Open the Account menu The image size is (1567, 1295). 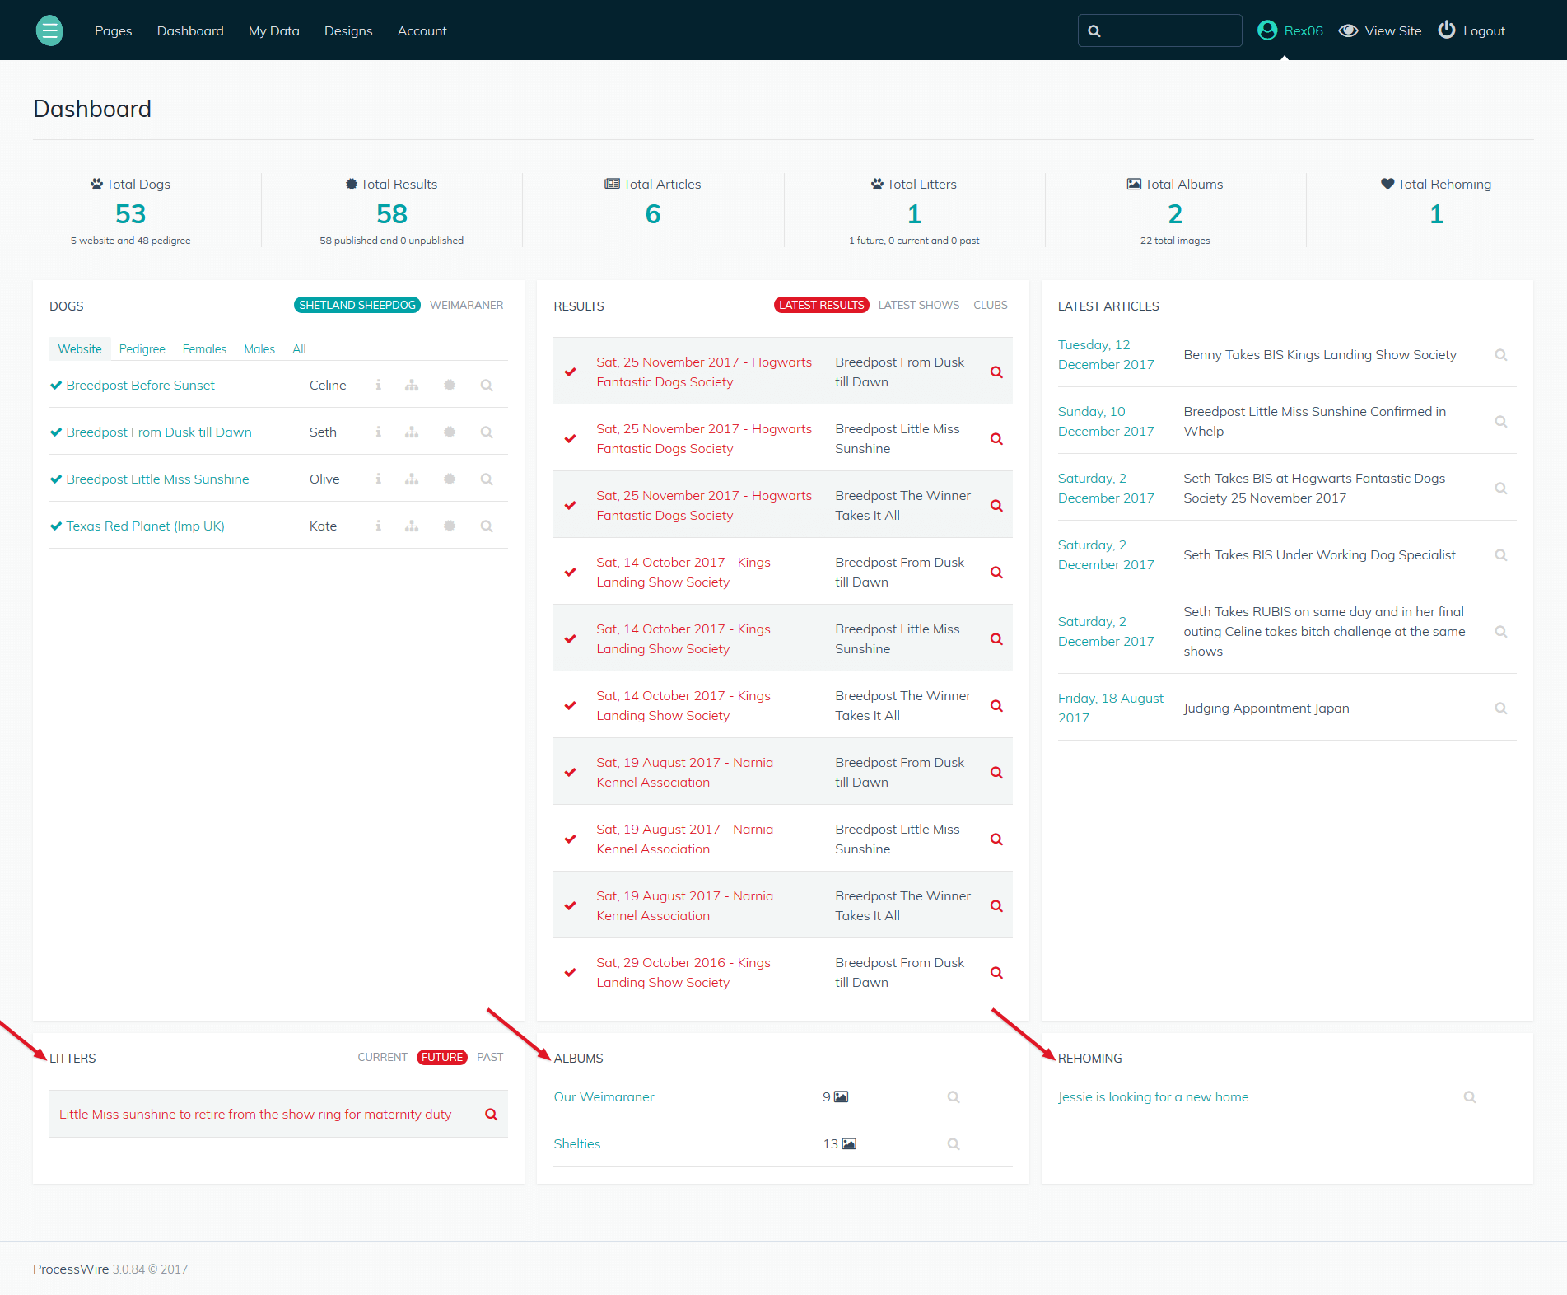pos(422,30)
